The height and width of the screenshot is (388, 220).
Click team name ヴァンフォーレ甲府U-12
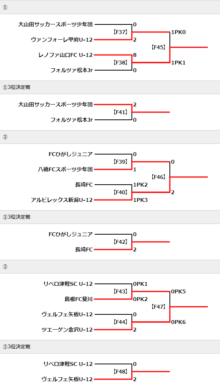click(62, 40)
